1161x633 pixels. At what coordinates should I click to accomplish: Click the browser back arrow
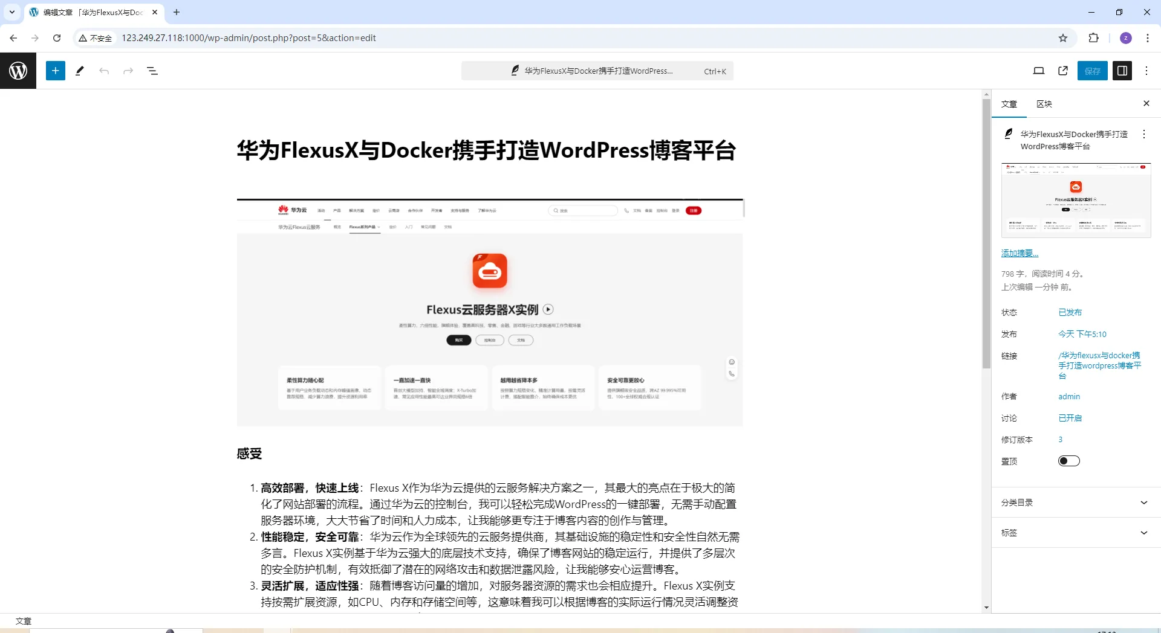(x=13, y=38)
